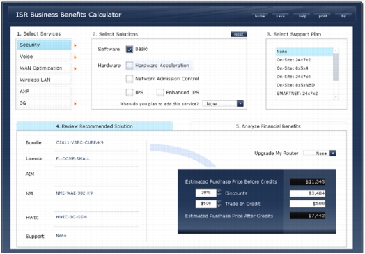Choose On-Site: 8x5x4 support plan
365x254 pixels.
(x=304, y=68)
